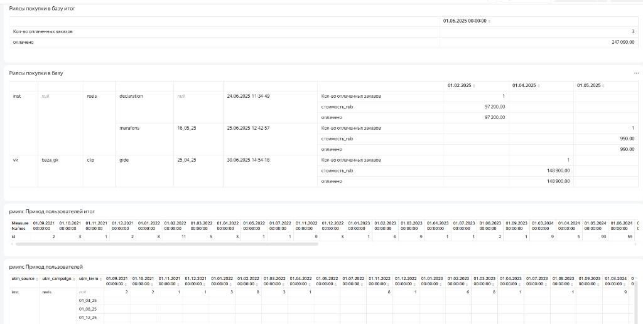Sort the utm_campaign column via its icon
This screenshot has width=643, height=324.
(74, 279)
